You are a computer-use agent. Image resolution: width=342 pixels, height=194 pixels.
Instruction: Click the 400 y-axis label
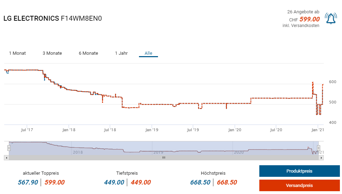332,122
